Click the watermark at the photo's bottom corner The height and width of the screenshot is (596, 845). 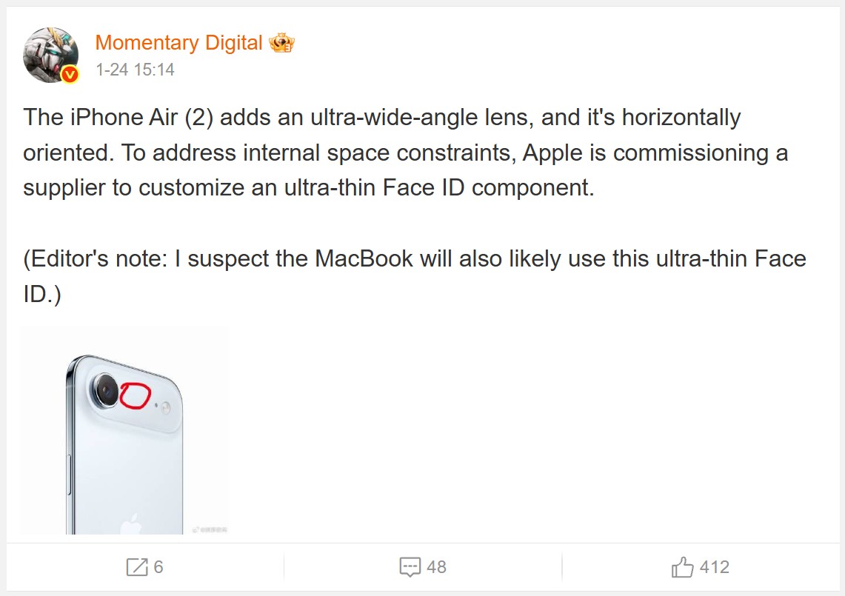[210, 529]
